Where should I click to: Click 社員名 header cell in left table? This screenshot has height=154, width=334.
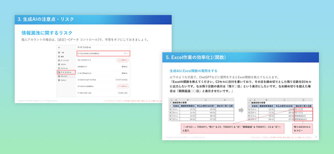coord(176,106)
